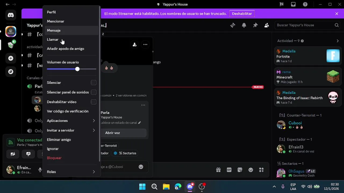The width and height of the screenshot is (344, 193).
Task: Select Llamar in the context menu
Action: pyautogui.click(x=71, y=39)
